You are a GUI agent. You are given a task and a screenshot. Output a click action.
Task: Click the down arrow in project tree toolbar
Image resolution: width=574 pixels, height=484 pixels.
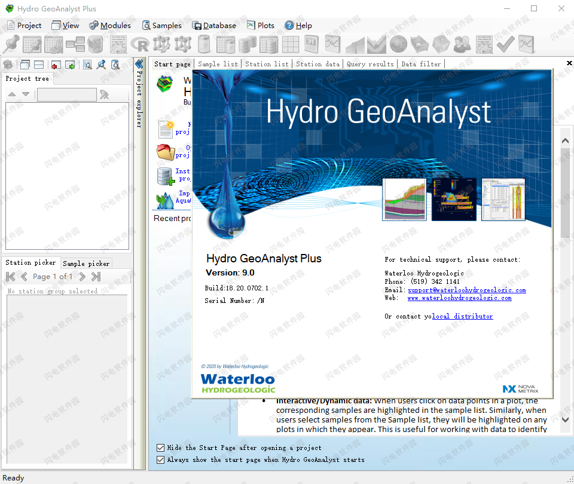coord(26,94)
